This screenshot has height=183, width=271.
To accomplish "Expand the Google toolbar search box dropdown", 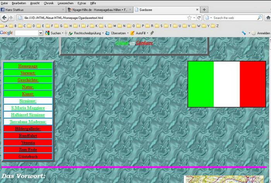I will [41, 33].
